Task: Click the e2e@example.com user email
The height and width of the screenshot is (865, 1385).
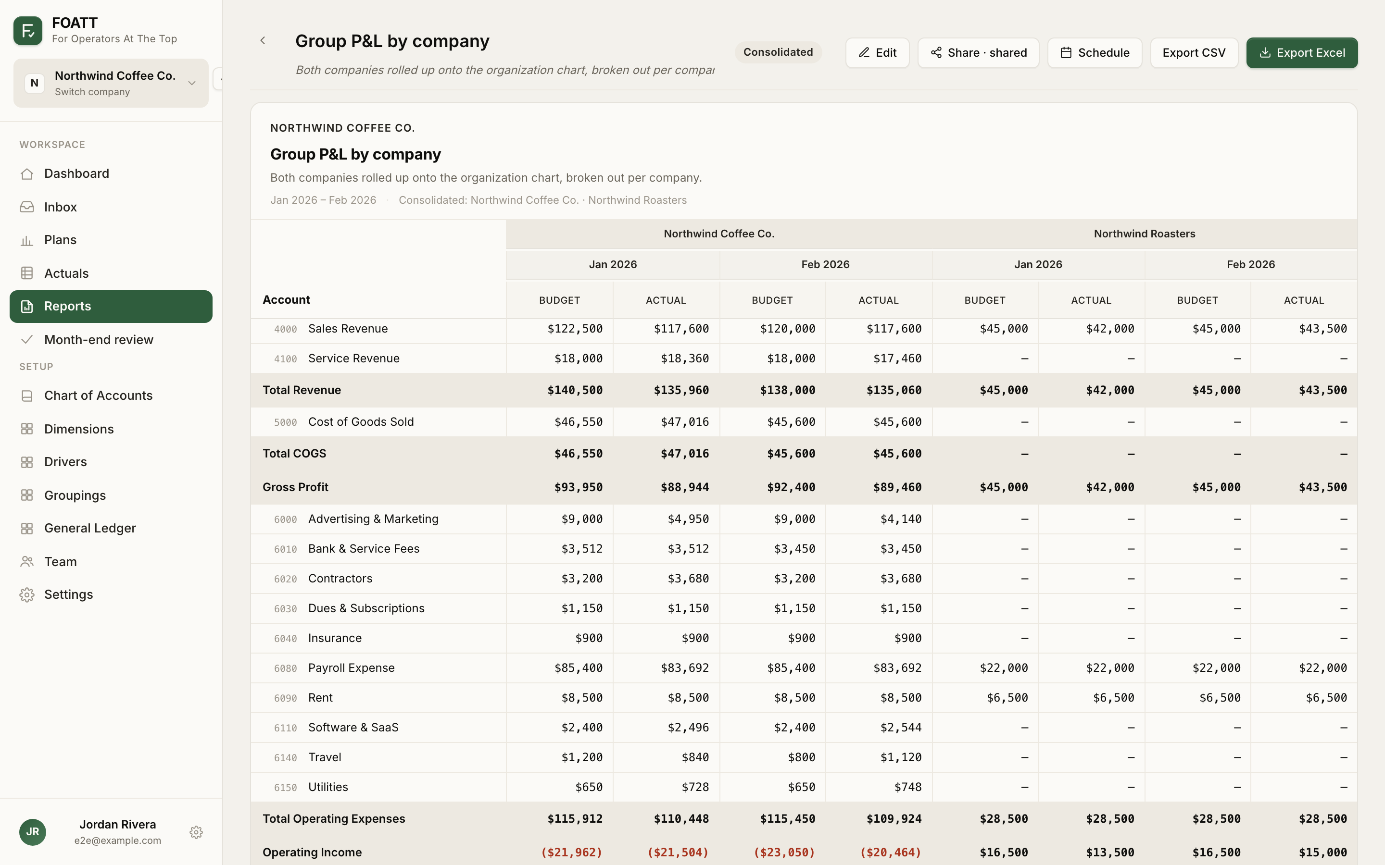Action: click(x=117, y=840)
